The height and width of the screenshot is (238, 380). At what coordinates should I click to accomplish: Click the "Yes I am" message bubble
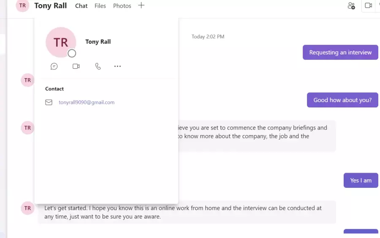point(361,180)
